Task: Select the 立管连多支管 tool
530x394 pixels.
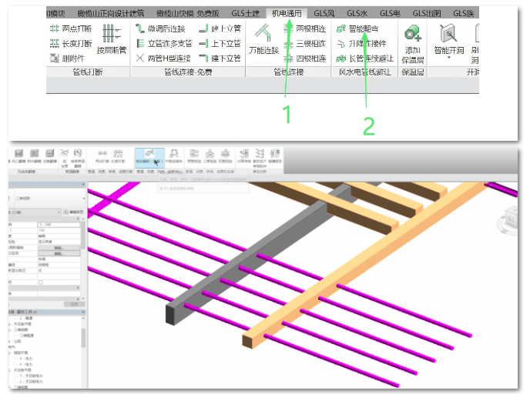Action: pos(164,43)
